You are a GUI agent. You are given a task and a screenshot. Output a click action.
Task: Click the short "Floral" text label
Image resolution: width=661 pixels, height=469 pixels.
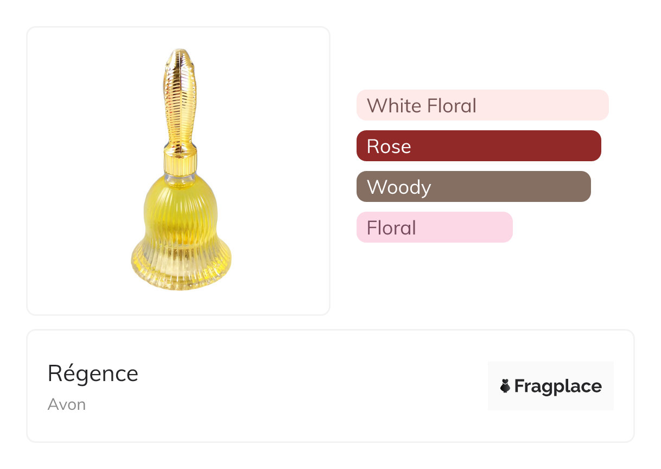click(x=391, y=227)
